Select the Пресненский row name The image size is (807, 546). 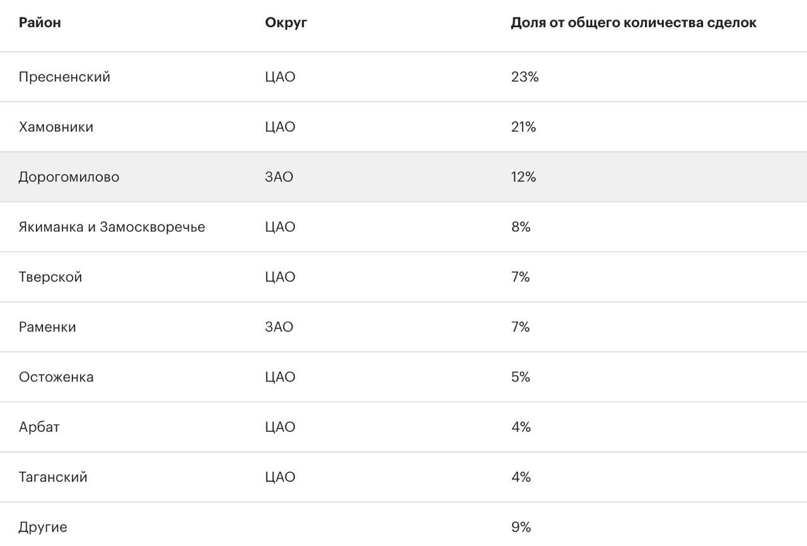[x=64, y=77]
